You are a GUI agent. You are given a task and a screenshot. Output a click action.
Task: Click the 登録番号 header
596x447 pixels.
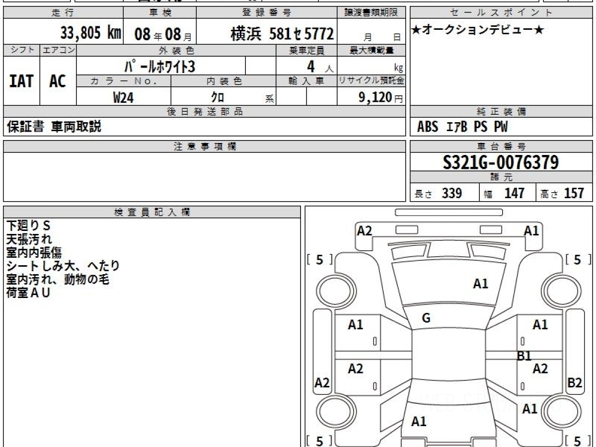(267, 13)
